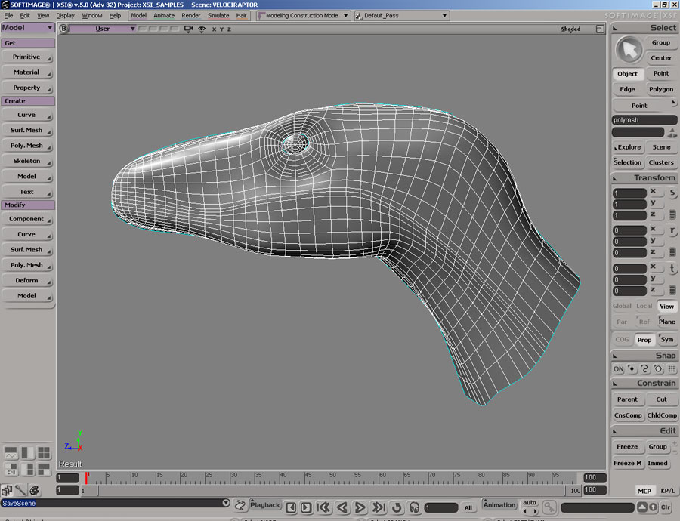Step forward one frame
This screenshot has width=680, height=521.
(x=306, y=507)
